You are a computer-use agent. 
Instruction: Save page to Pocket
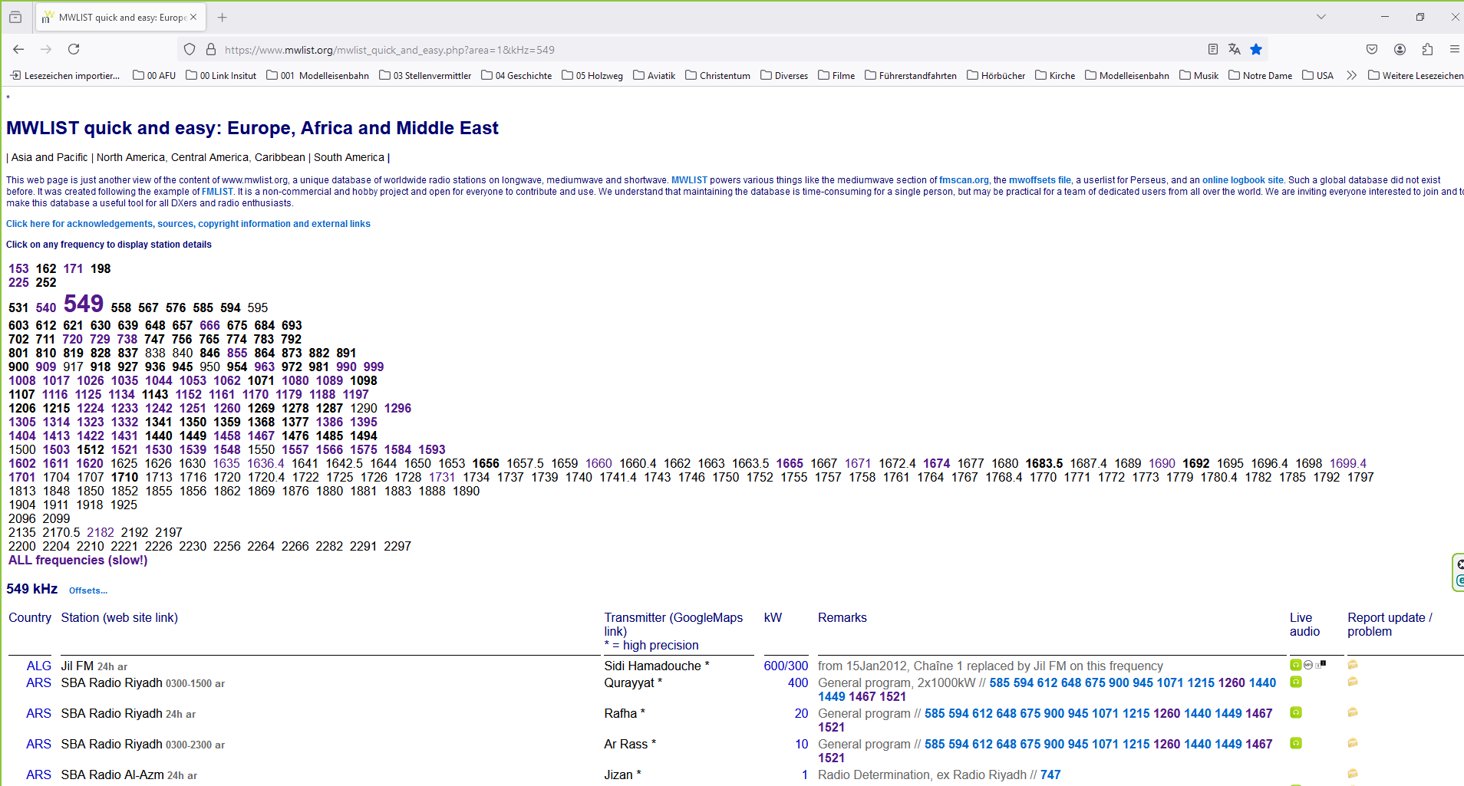(x=1372, y=49)
